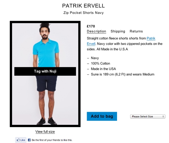Switch to the Description tab
Image resolution: width=169 pixels, height=143 pixels.
97,31
